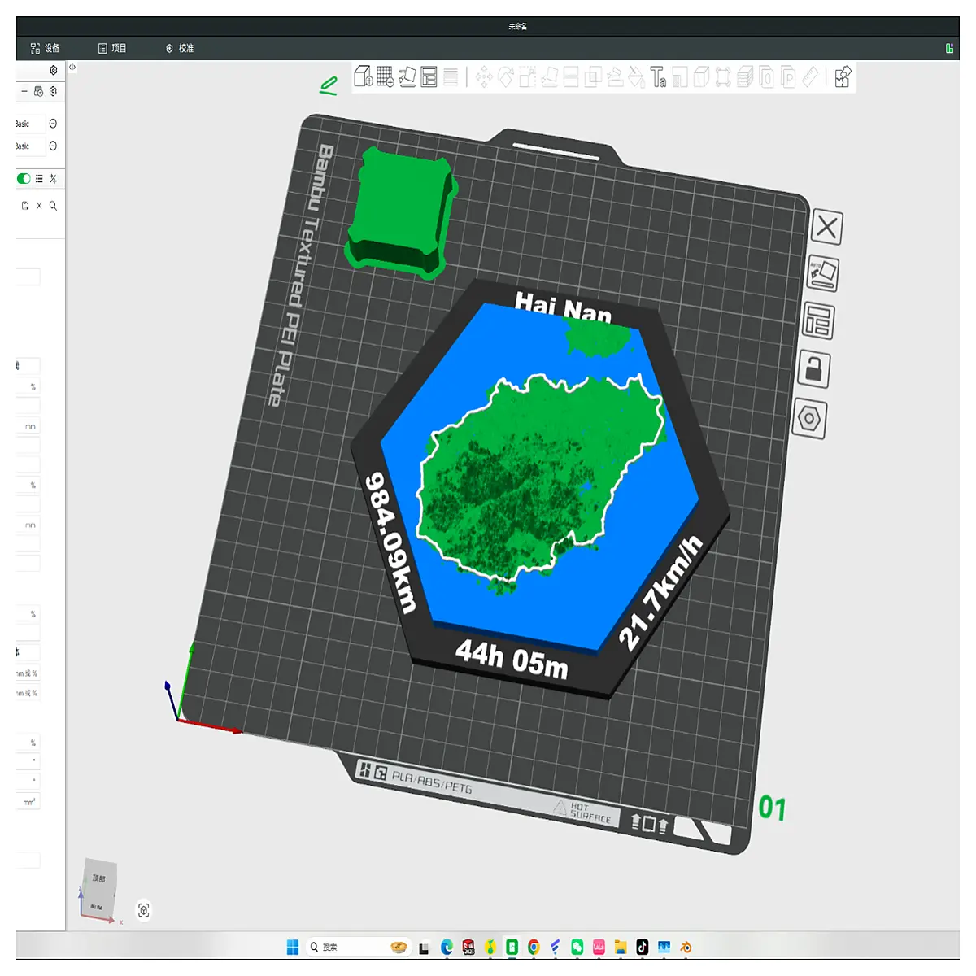Arrange objects on this plate (side icon)
This screenshot has width=976, height=976.
(817, 321)
